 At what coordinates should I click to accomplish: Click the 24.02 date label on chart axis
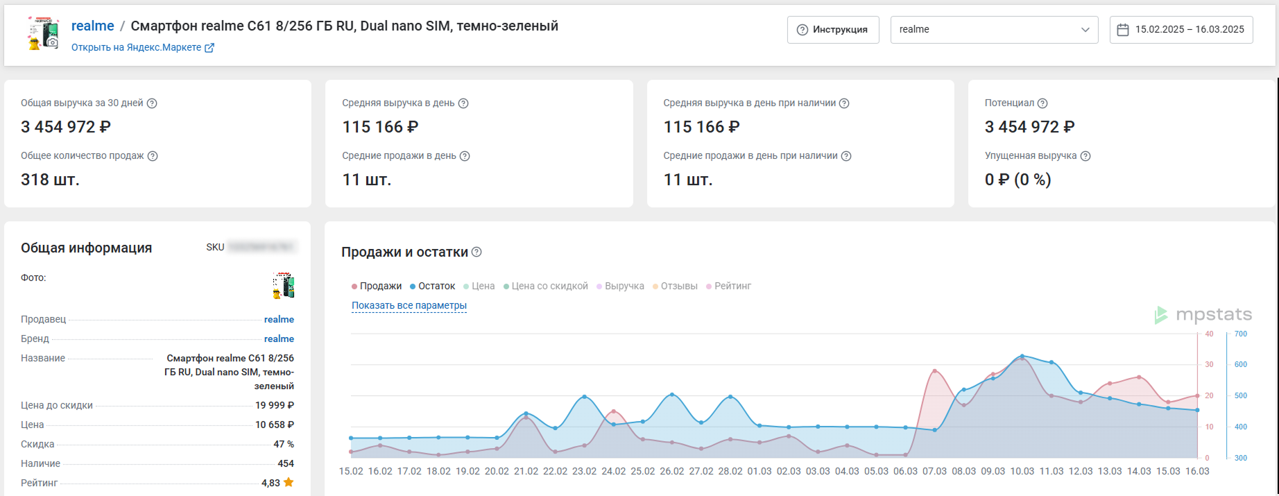pos(614,471)
